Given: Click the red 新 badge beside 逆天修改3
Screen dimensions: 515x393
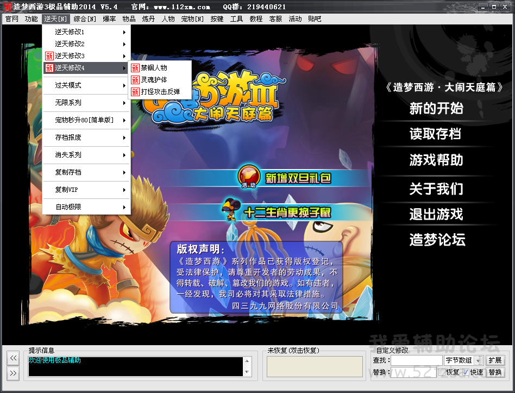Looking at the screenshot, I should (49, 56).
